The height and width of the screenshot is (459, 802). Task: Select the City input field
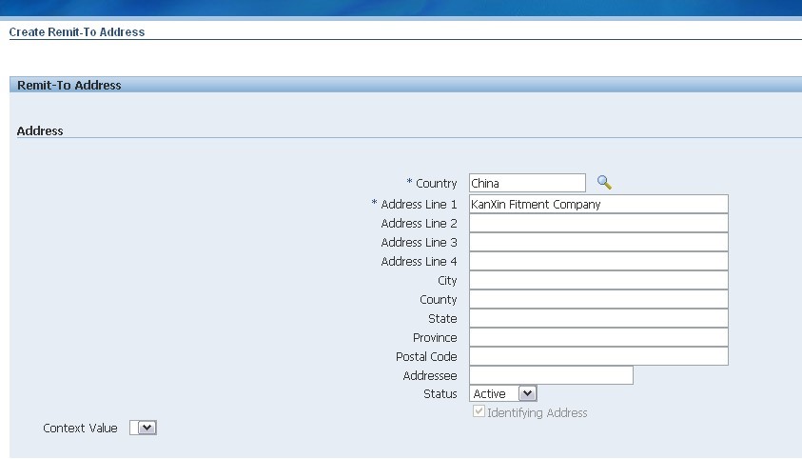tap(598, 280)
